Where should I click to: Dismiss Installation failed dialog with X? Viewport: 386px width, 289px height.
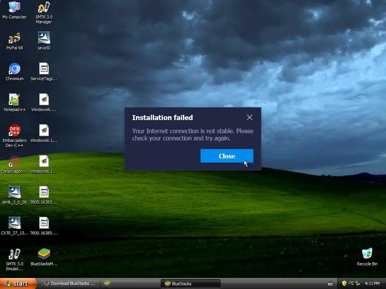click(250, 117)
